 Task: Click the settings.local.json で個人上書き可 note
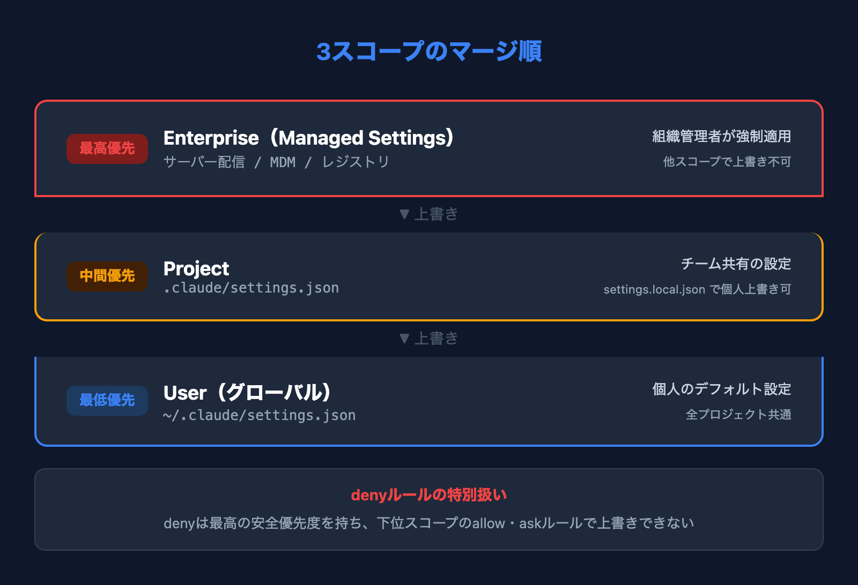pos(697,289)
